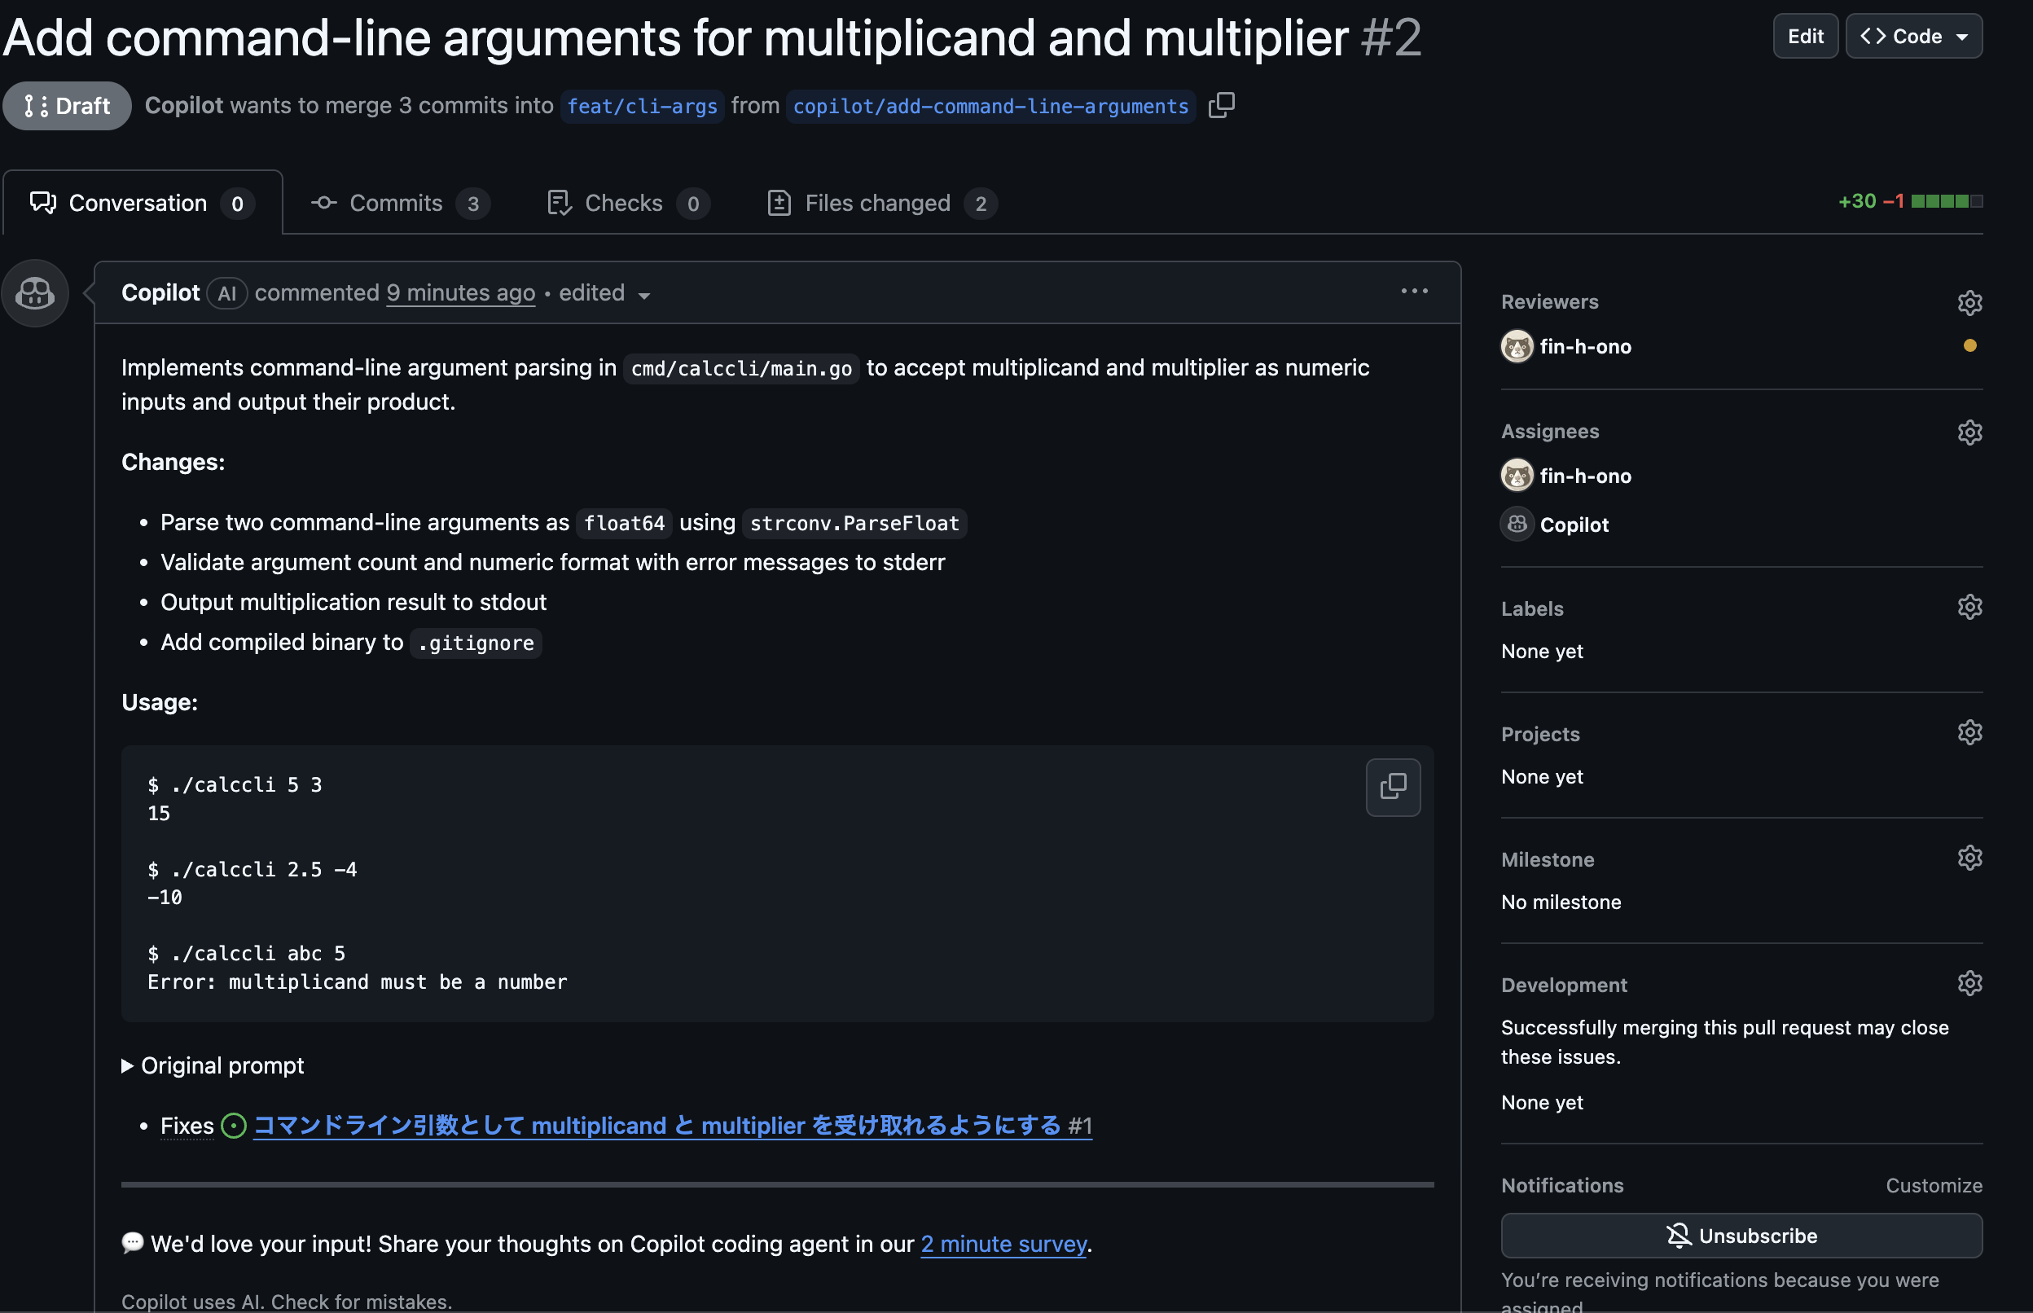Copy the head branch name icon
Screen dimensions: 2033x1313
click(1221, 106)
